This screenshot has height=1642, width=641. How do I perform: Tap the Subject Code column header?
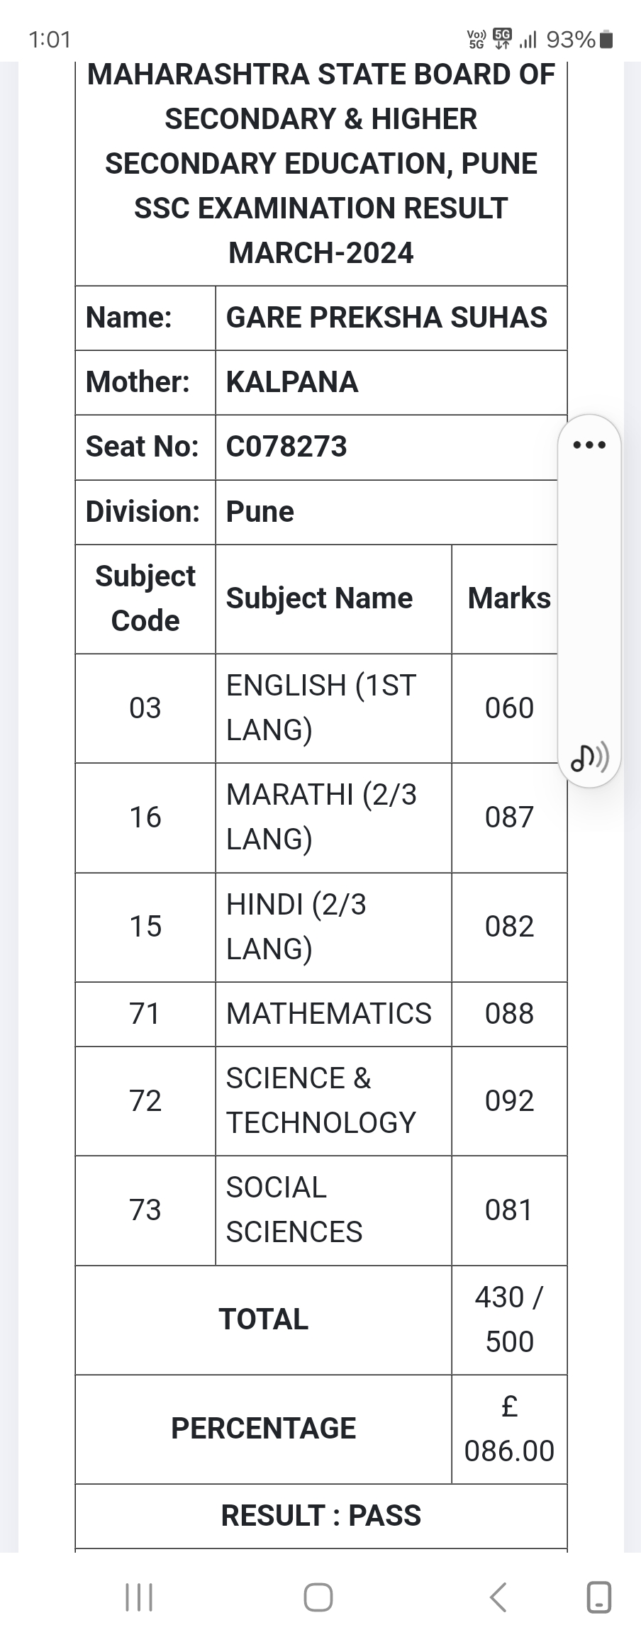pyautogui.click(x=145, y=599)
